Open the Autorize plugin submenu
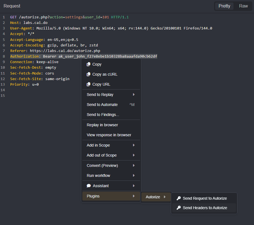Image resolution: width=254 pixels, height=225 pixels. (x=153, y=197)
